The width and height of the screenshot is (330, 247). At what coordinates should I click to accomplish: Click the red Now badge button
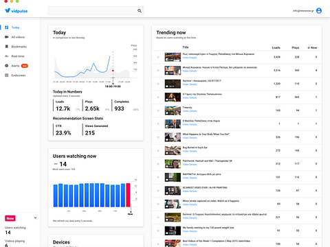[x=10, y=218]
